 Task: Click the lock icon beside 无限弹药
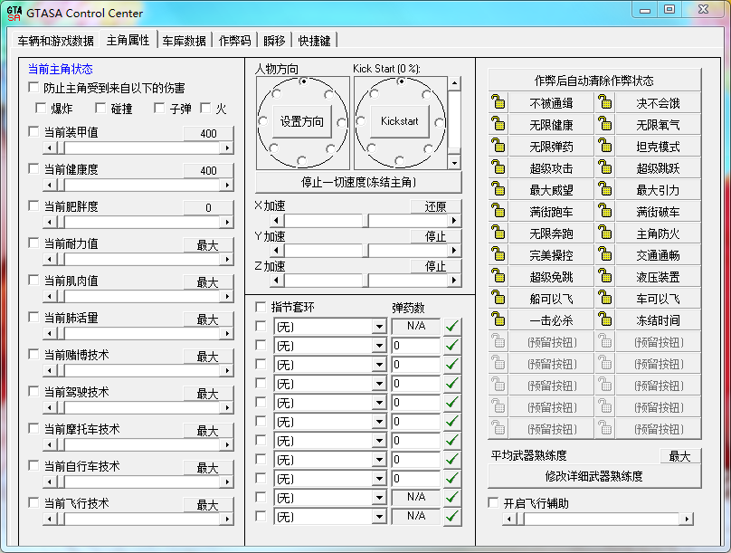point(498,146)
